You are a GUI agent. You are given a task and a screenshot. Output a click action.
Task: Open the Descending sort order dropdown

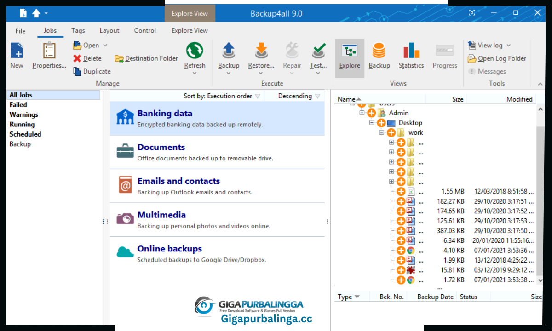tap(299, 96)
